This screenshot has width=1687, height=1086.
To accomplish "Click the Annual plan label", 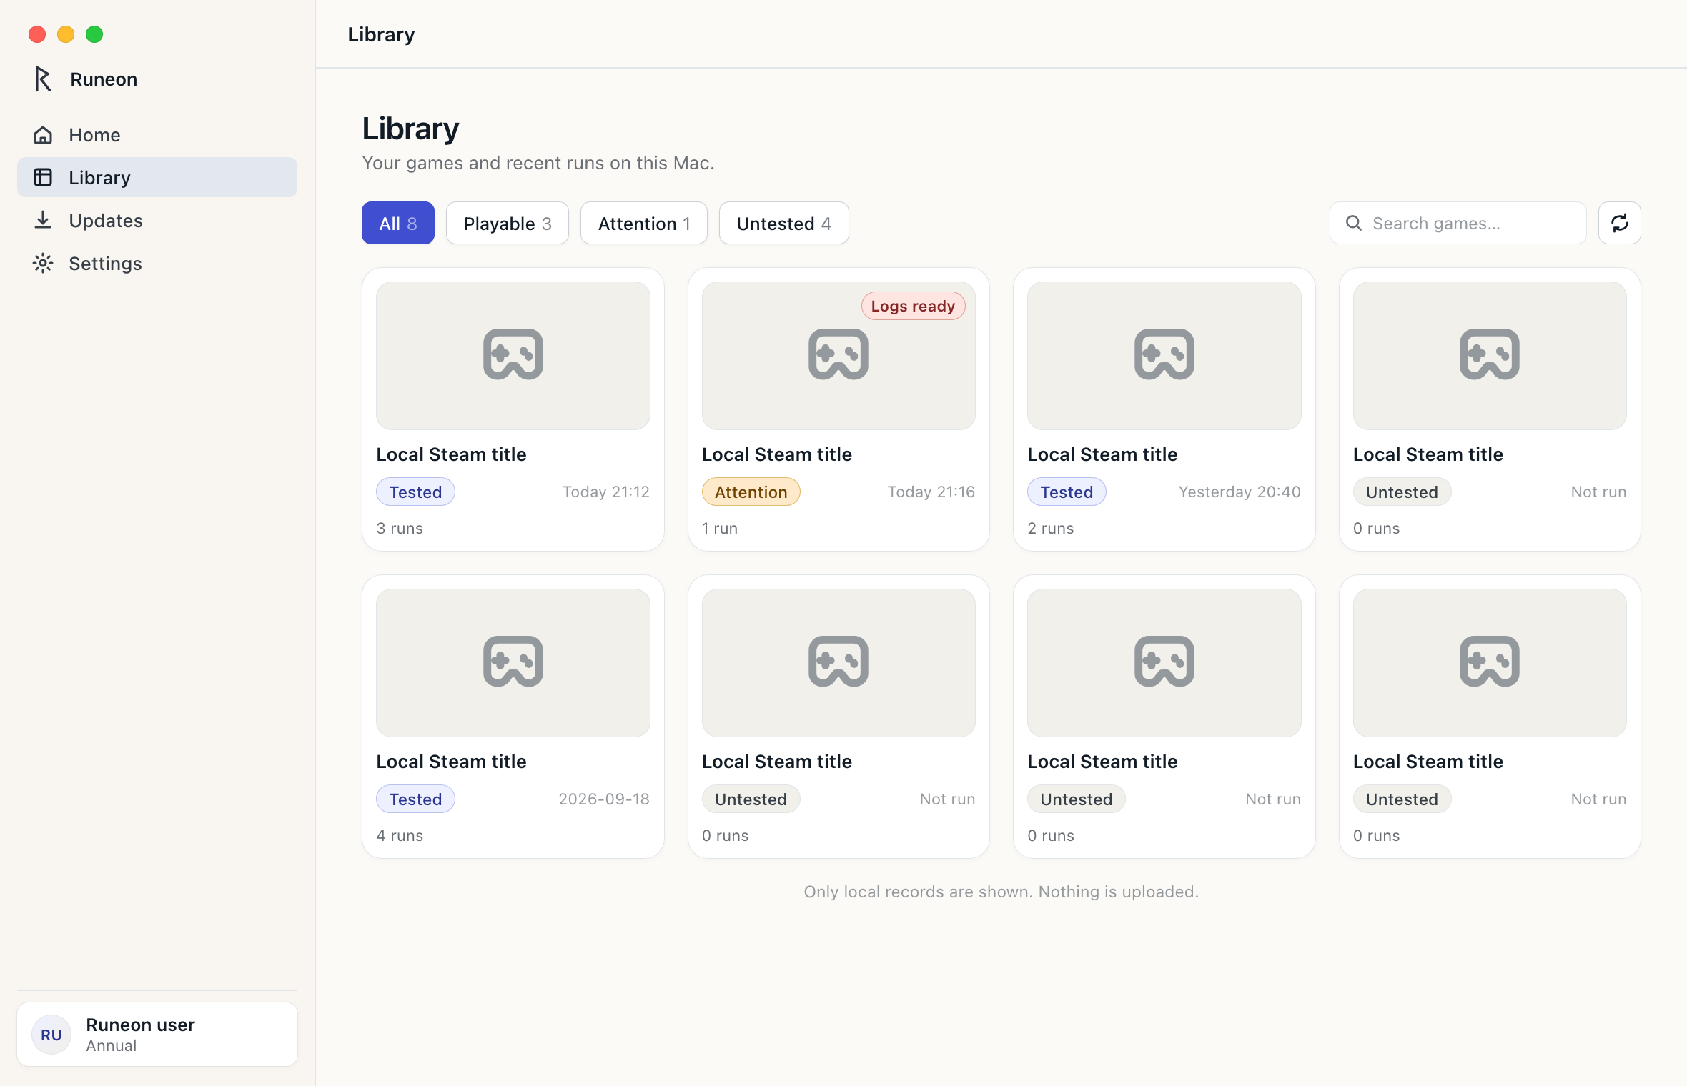I will 112,1045.
